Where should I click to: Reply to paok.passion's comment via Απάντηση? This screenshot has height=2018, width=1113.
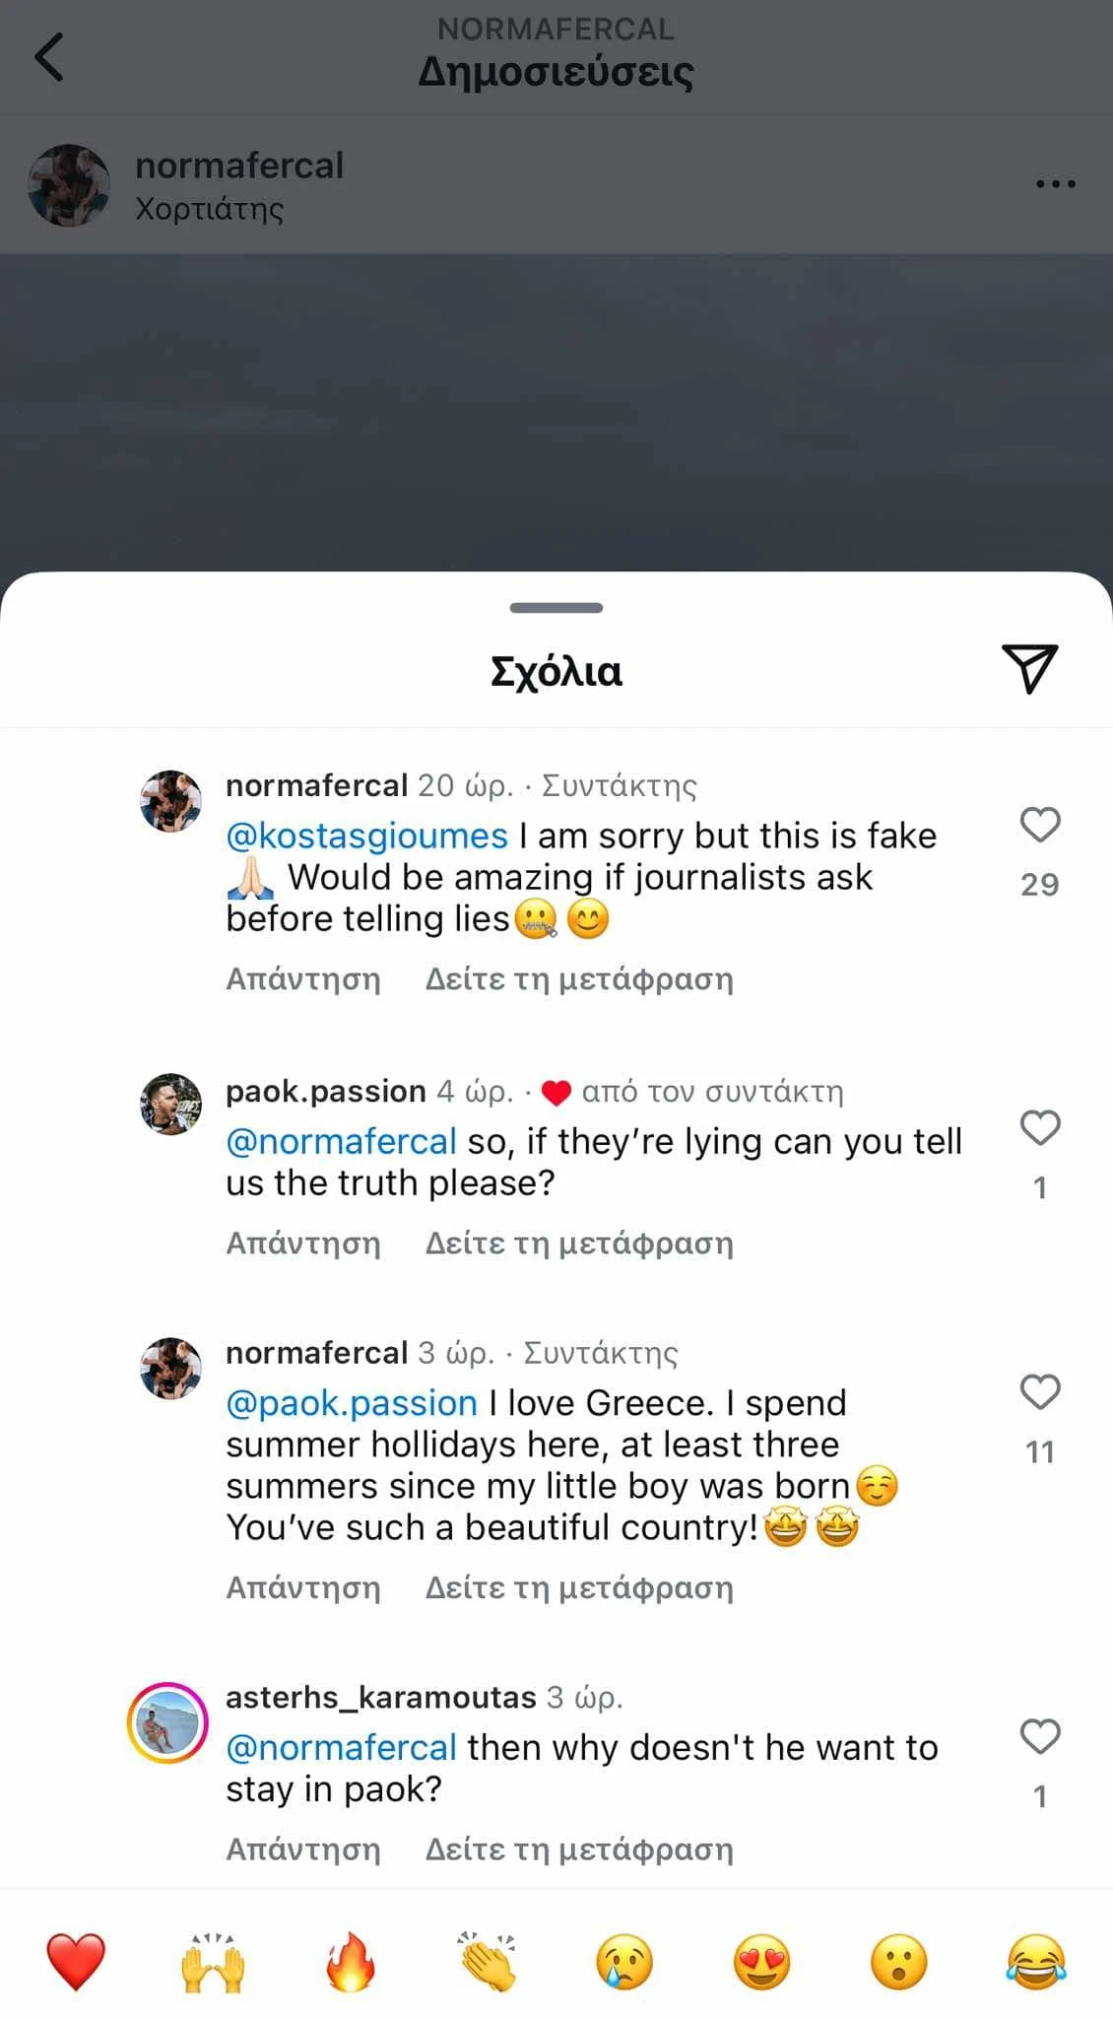pos(303,1244)
